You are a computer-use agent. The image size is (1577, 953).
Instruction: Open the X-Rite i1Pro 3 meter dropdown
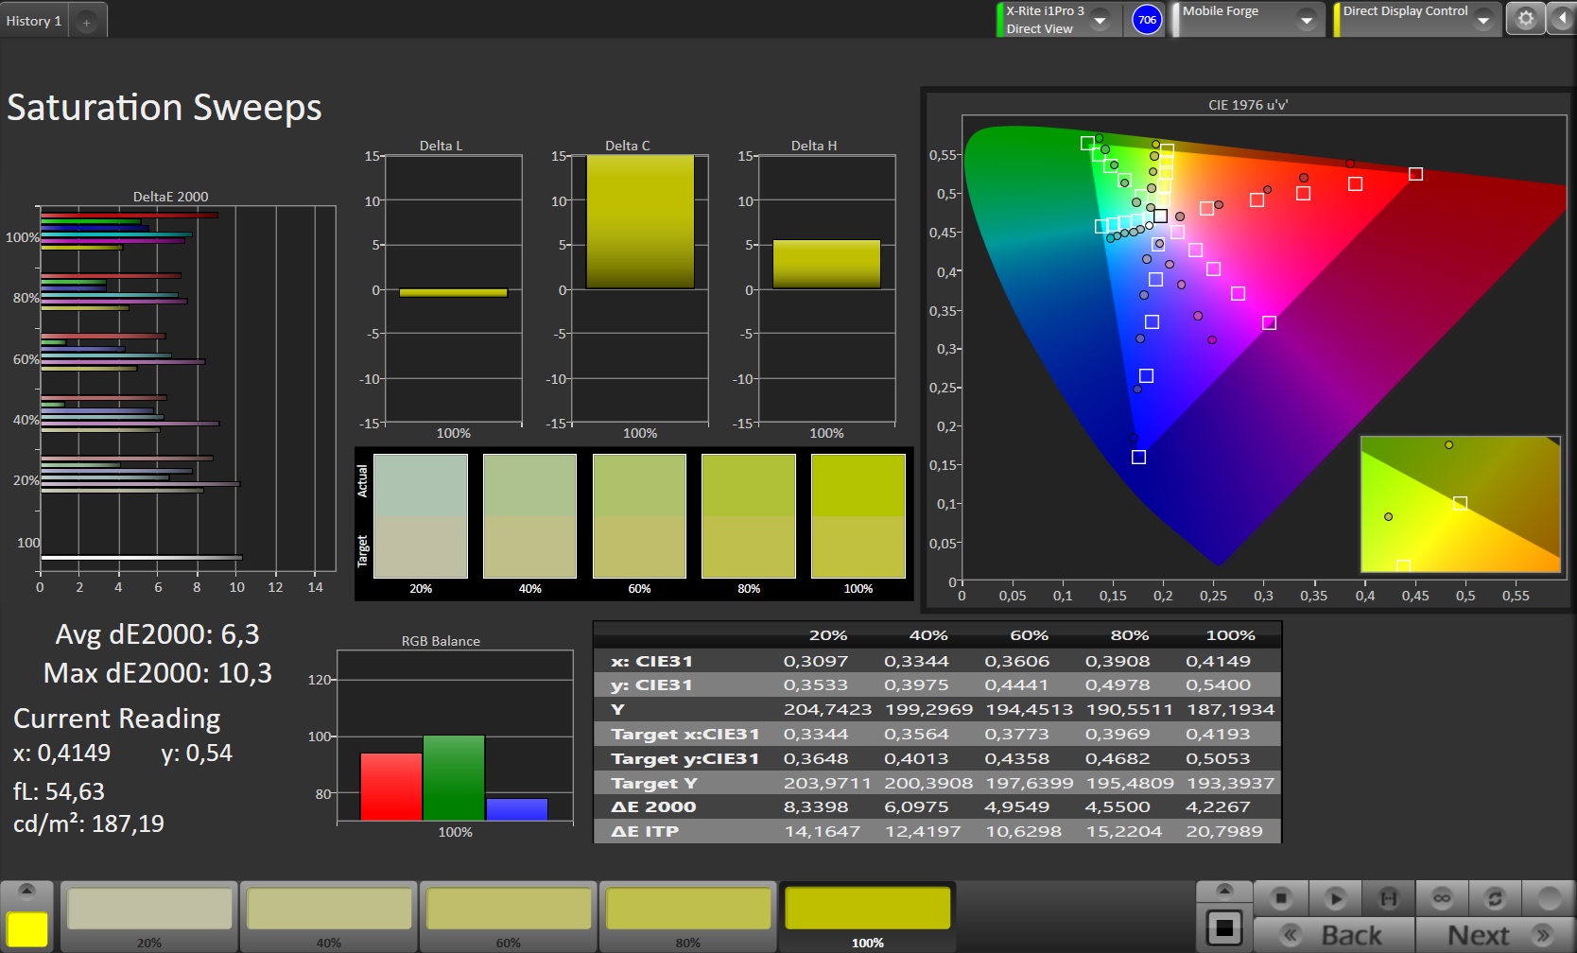tap(1100, 20)
